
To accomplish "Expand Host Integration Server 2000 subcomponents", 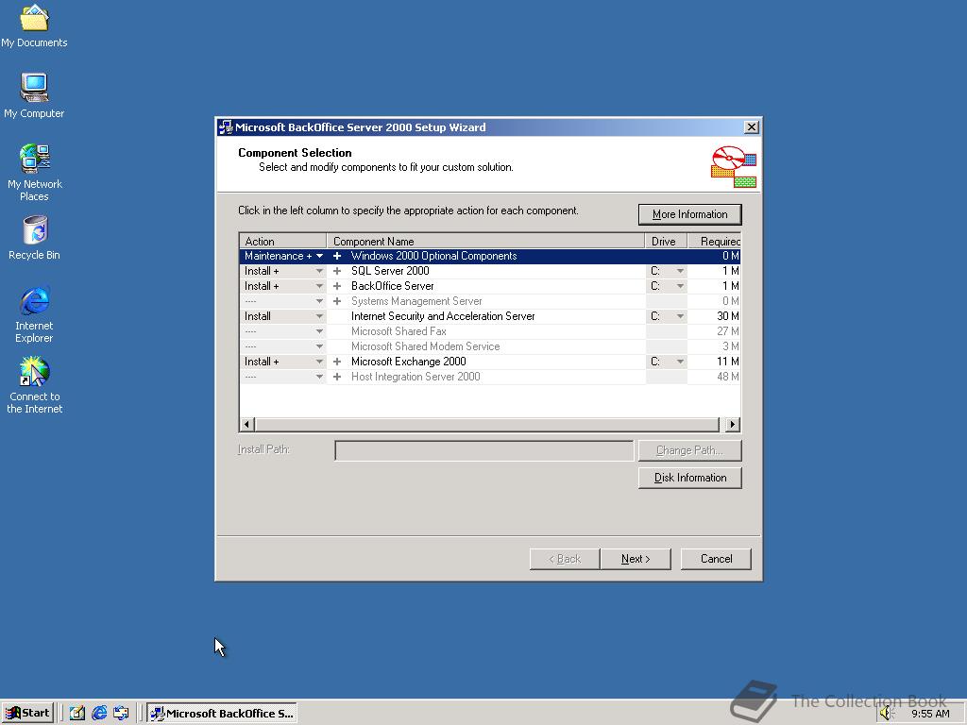I will (x=337, y=377).
